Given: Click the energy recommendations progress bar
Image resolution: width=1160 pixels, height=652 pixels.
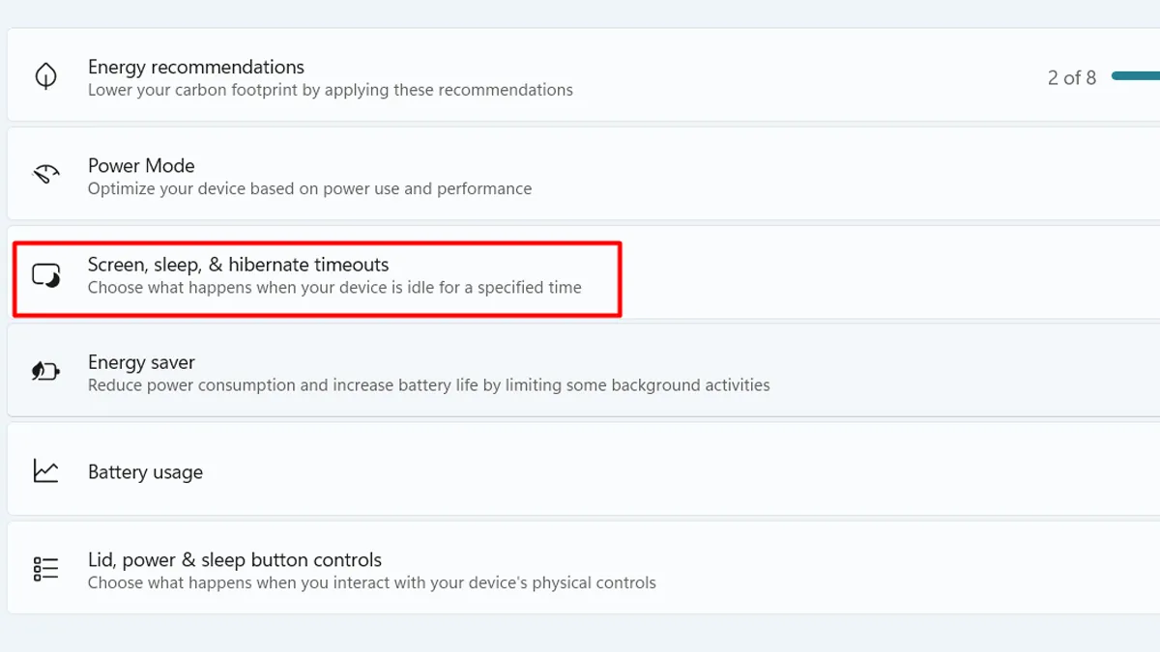Looking at the screenshot, I should pos(1137,76).
